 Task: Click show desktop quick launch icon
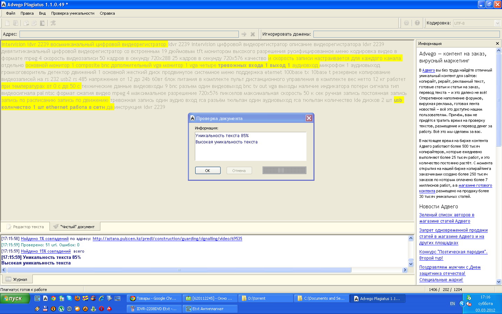[117, 298]
